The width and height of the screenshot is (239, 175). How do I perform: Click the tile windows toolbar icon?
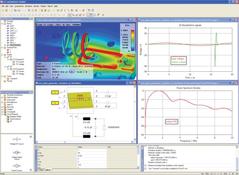(93, 10)
